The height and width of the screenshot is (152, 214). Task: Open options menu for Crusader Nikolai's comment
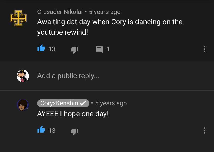[205, 49]
